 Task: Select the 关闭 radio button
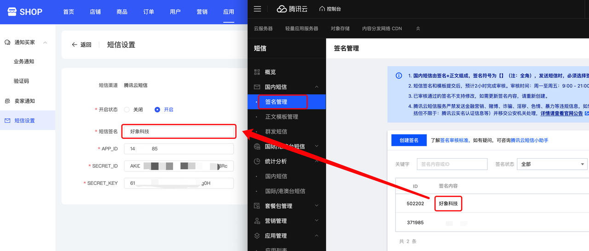[127, 109]
